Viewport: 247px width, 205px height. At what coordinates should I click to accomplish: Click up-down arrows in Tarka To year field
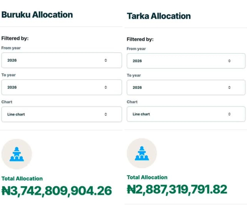230,87
